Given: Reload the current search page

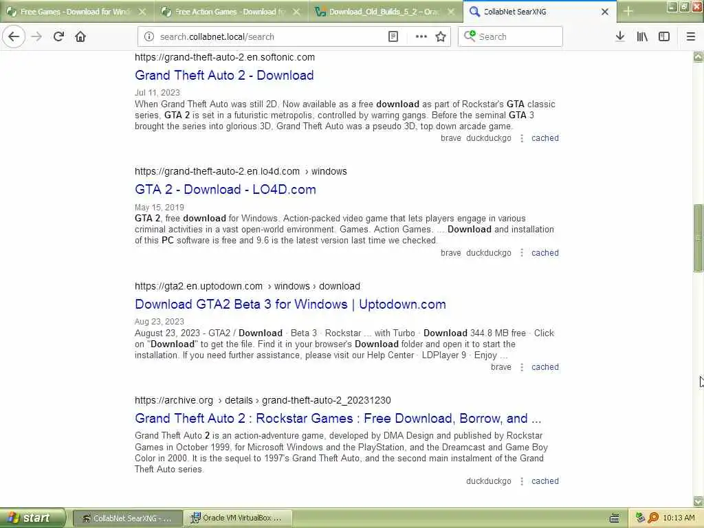Looking at the screenshot, I should [x=58, y=36].
